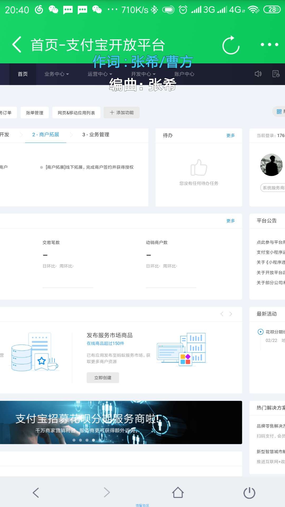
Task: Click 更多 above the 交易笔数 statistics
Action: click(x=231, y=221)
